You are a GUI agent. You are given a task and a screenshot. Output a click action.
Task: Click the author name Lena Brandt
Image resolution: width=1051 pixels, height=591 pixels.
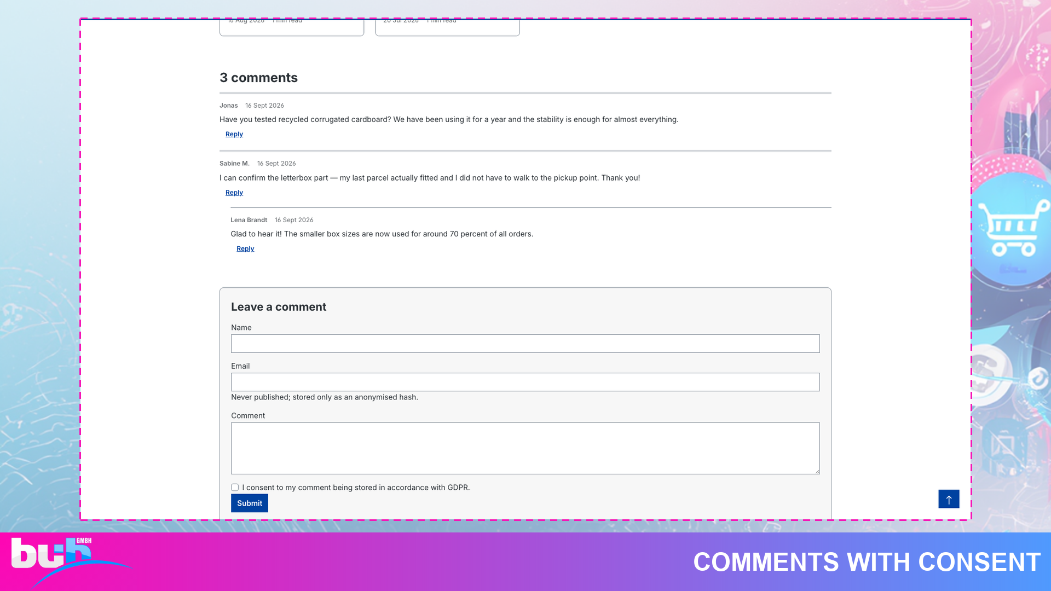249,220
